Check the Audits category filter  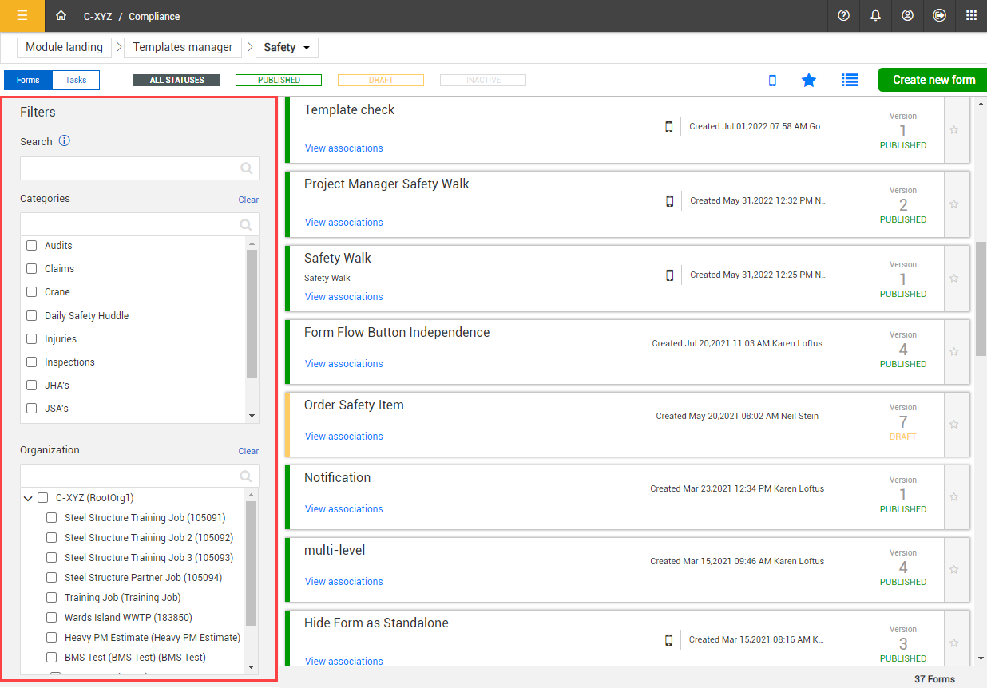[x=31, y=245]
